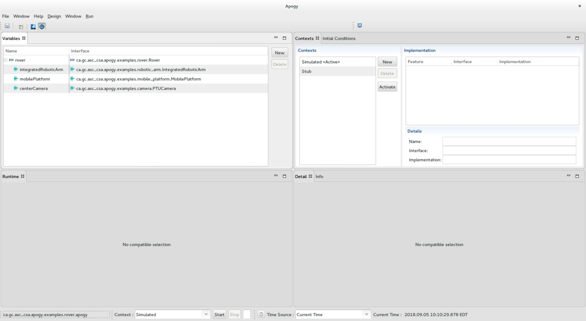Click New button in Variables panel

tap(280, 53)
